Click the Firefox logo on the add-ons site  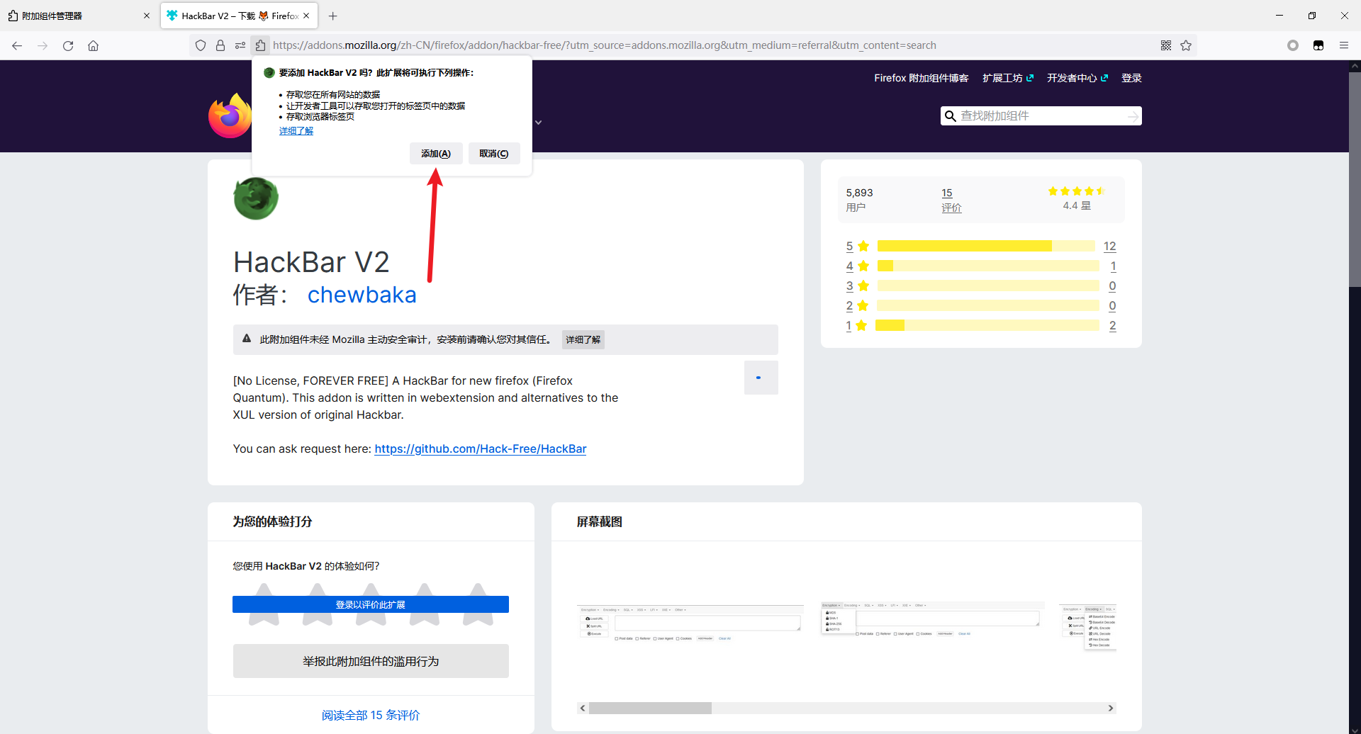230,115
